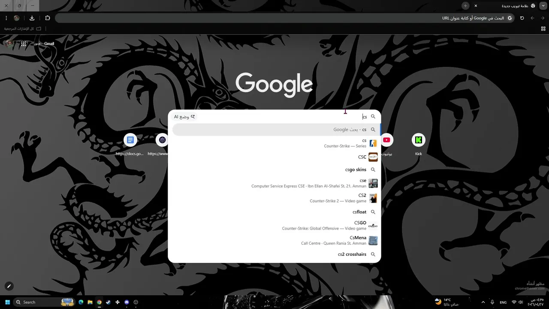The image size is (549, 309).
Task: Switch the ENG input language indicator
Action: point(503,302)
